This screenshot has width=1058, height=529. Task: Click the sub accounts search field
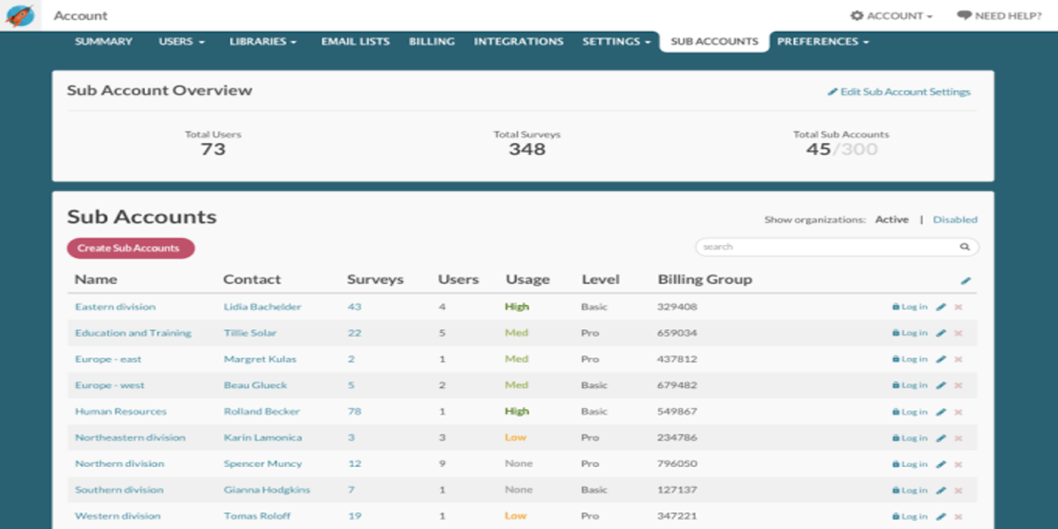click(x=837, y=247)
